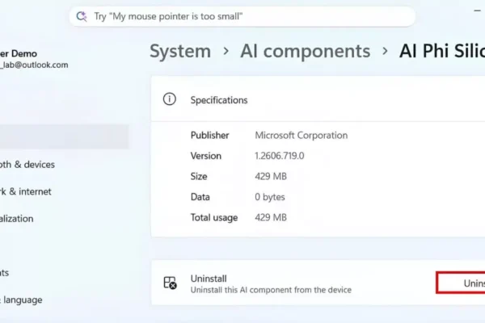Go back to System breadcrumb
Screen dimensions: 485x323
[180, 51]
